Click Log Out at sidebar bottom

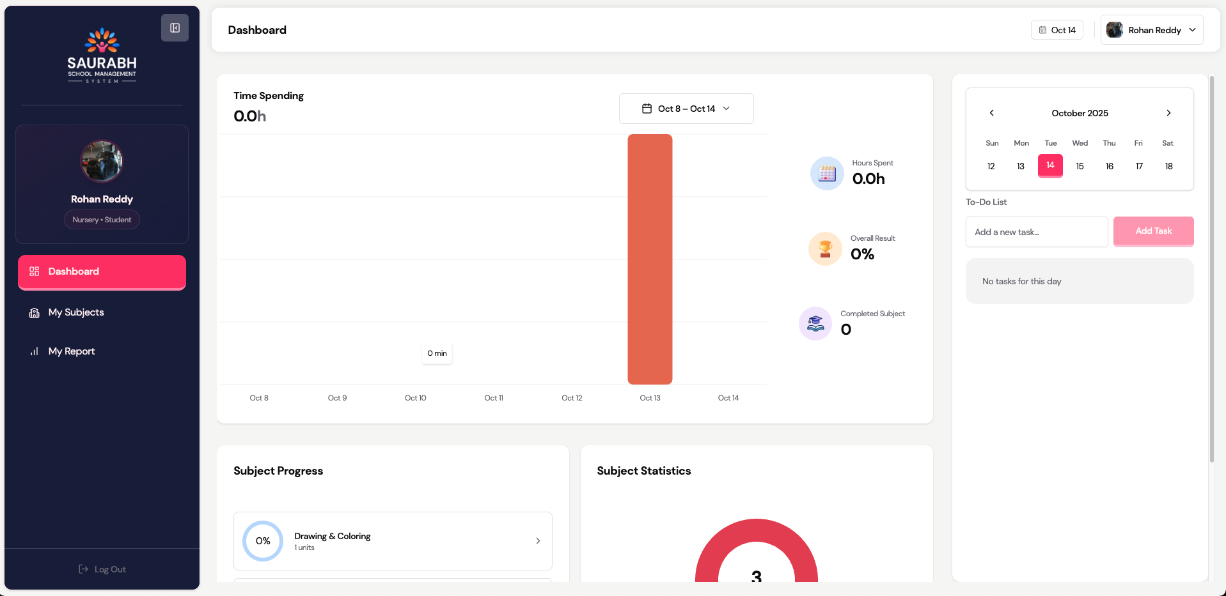[102, 569]
